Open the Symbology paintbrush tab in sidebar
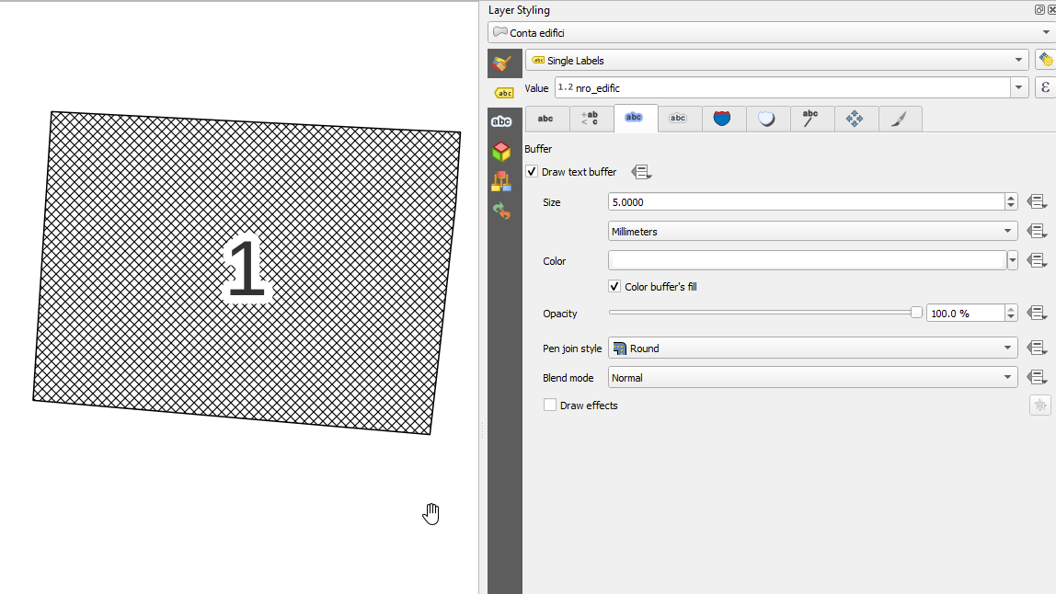 [x=501, y=63]
